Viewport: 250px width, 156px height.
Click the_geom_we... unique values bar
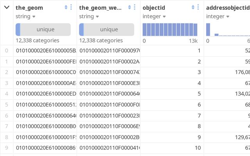point(106,30)
